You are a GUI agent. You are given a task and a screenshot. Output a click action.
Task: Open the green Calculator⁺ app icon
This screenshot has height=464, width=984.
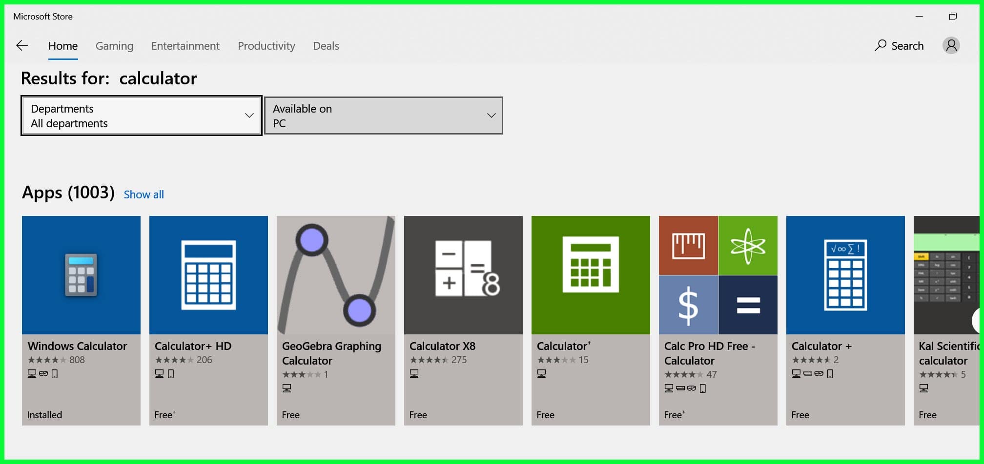[591, 275]
